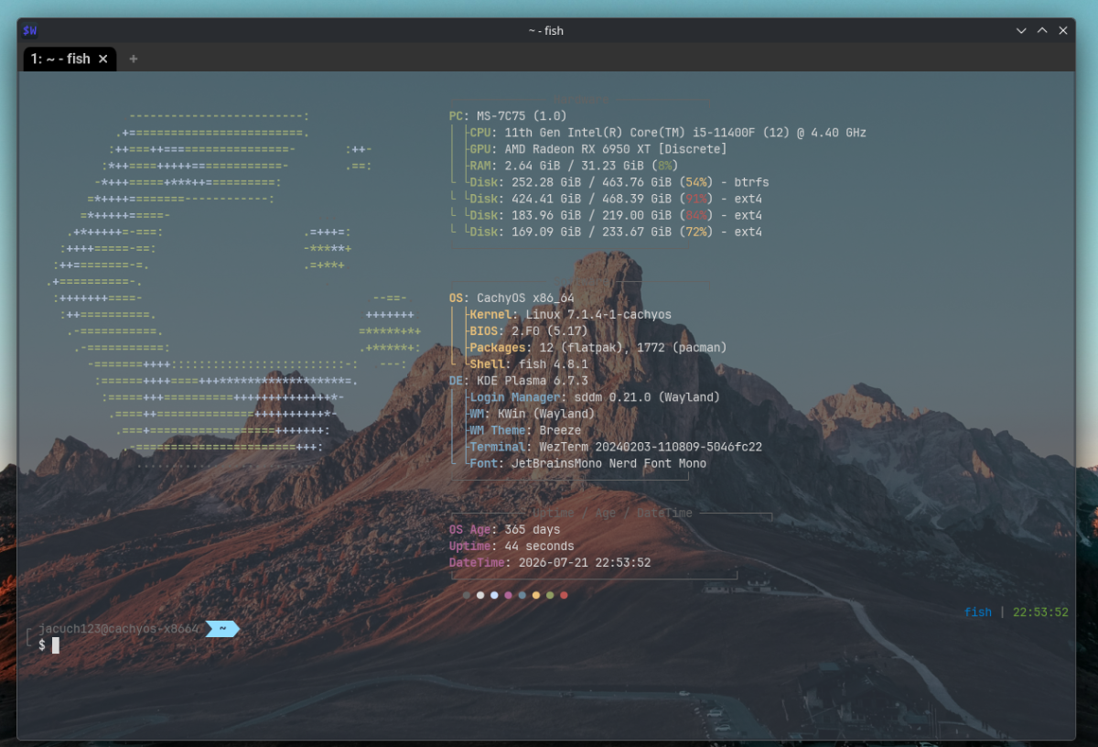This screenshot has height=747, width=1098.
Task: Open a new tab with the plus icon
Action: (x=134, y=59)
